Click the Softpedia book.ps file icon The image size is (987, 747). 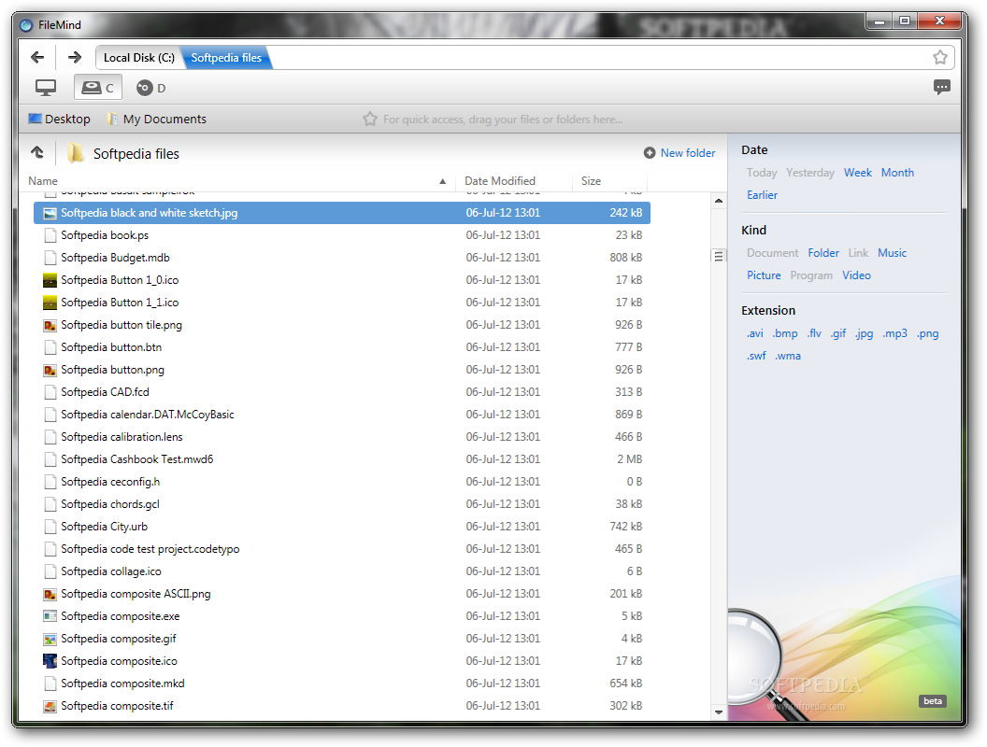coord(50,235)
